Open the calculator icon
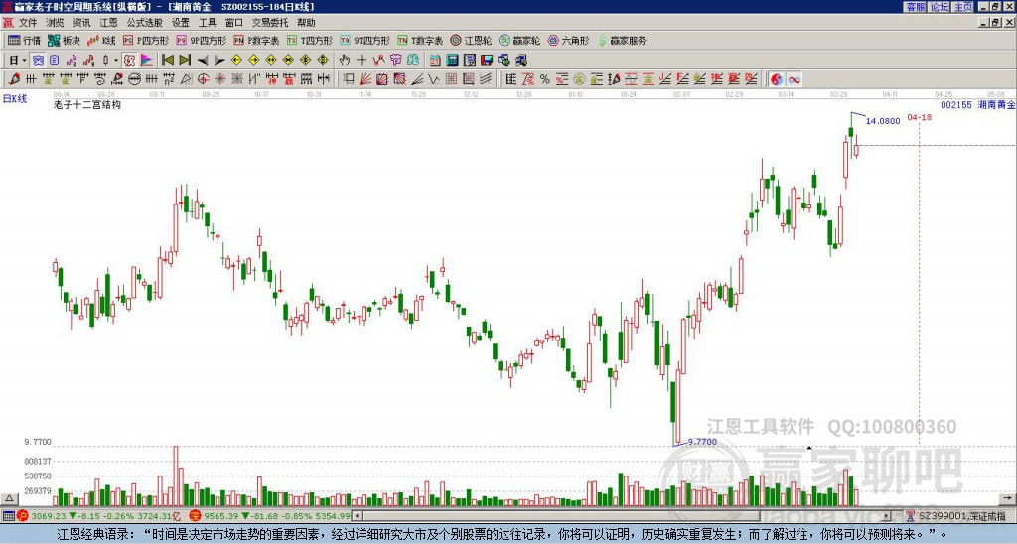The height and width of the screenshot is (544, 1017). pyautogui.click(x=452, y=60)
